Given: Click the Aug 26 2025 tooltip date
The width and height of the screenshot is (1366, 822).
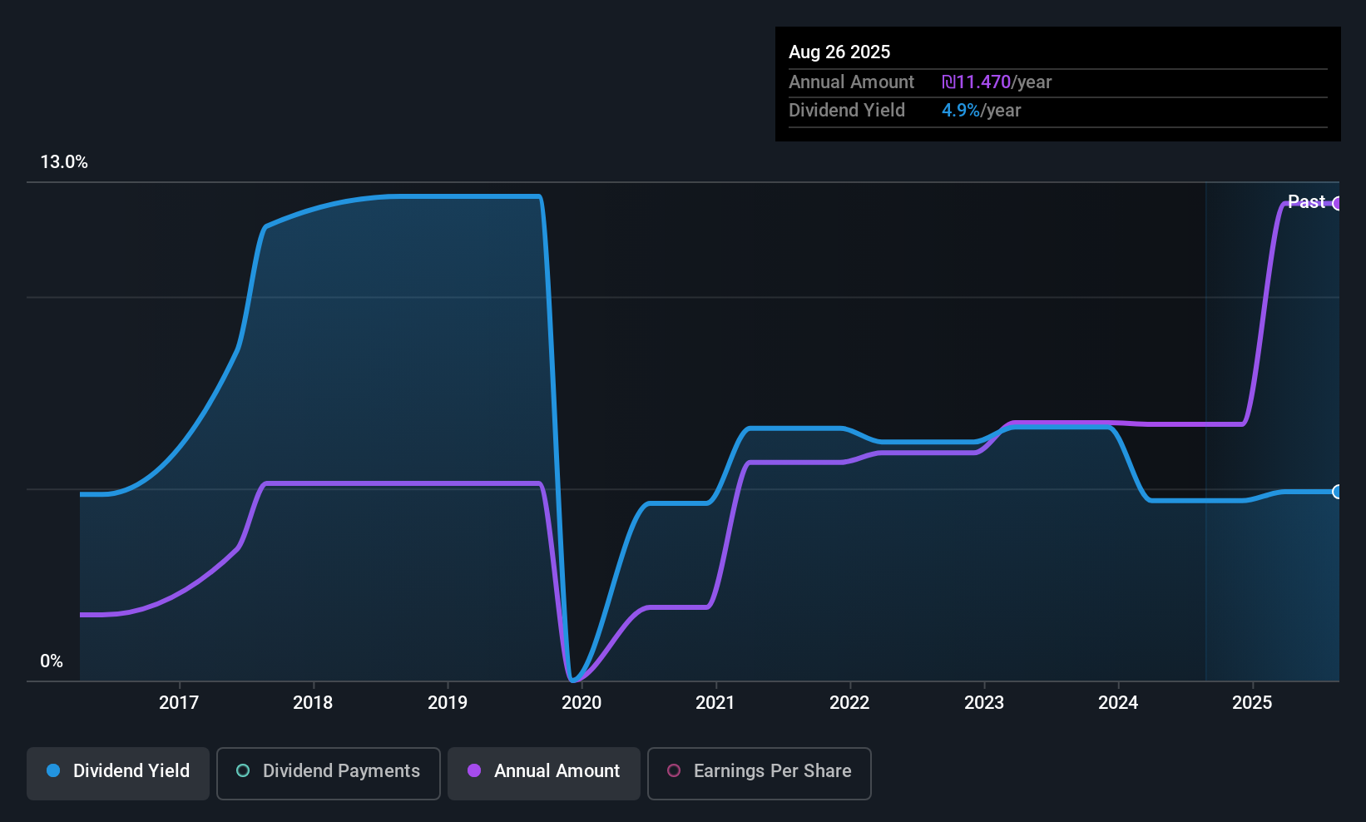Looking at the screenshot, I should pyautogui.click(x=839, y=52).
